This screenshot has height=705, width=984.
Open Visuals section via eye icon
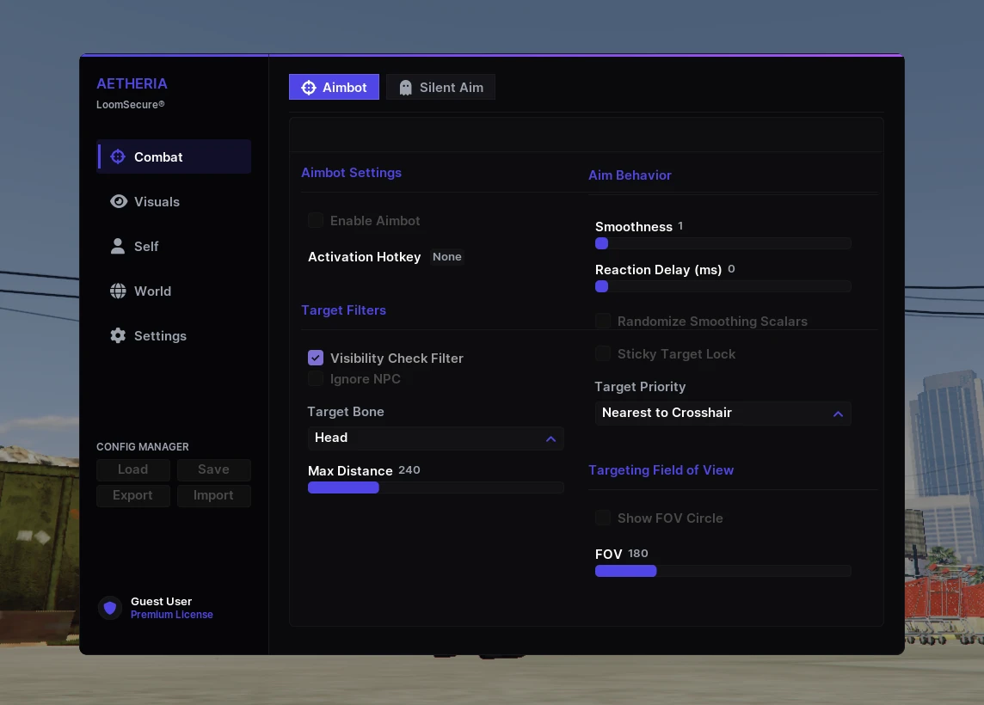[x=118, y=201]
